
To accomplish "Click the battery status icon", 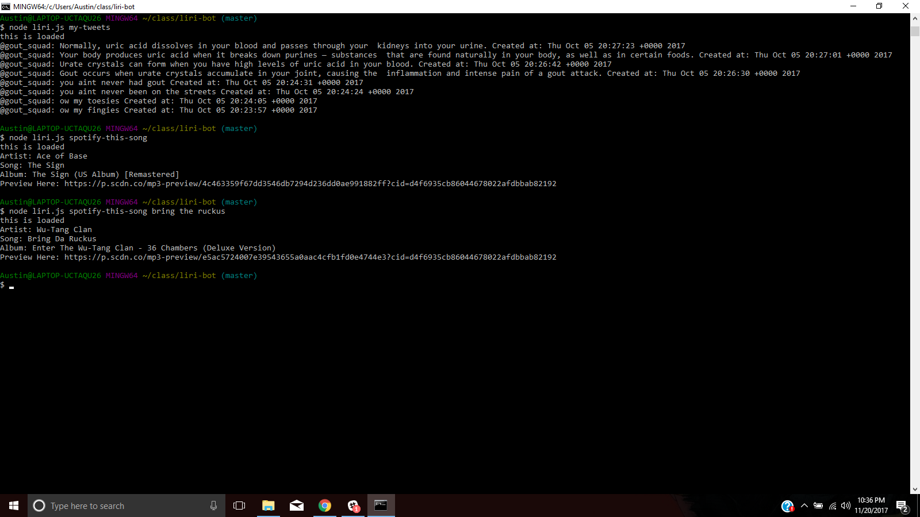I will [x=819, y=506].
